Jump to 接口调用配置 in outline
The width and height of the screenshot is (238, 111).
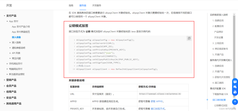219,100
